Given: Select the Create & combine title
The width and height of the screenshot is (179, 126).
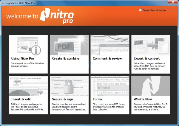Looking at the screenshot, I should (66, 58).
